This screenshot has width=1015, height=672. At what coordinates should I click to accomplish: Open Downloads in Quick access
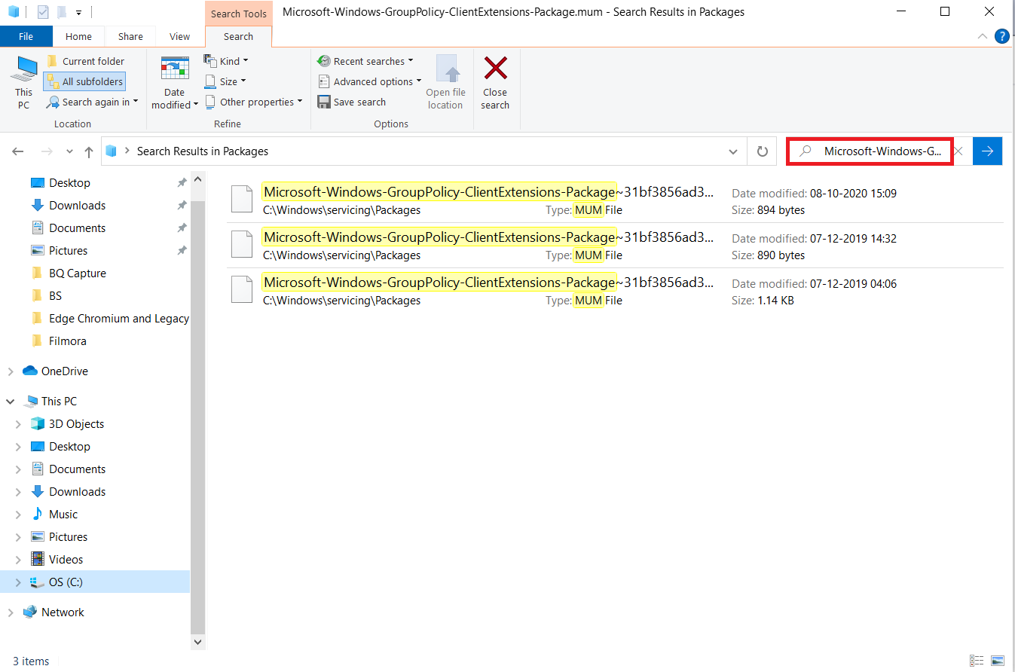click(77, 206)
